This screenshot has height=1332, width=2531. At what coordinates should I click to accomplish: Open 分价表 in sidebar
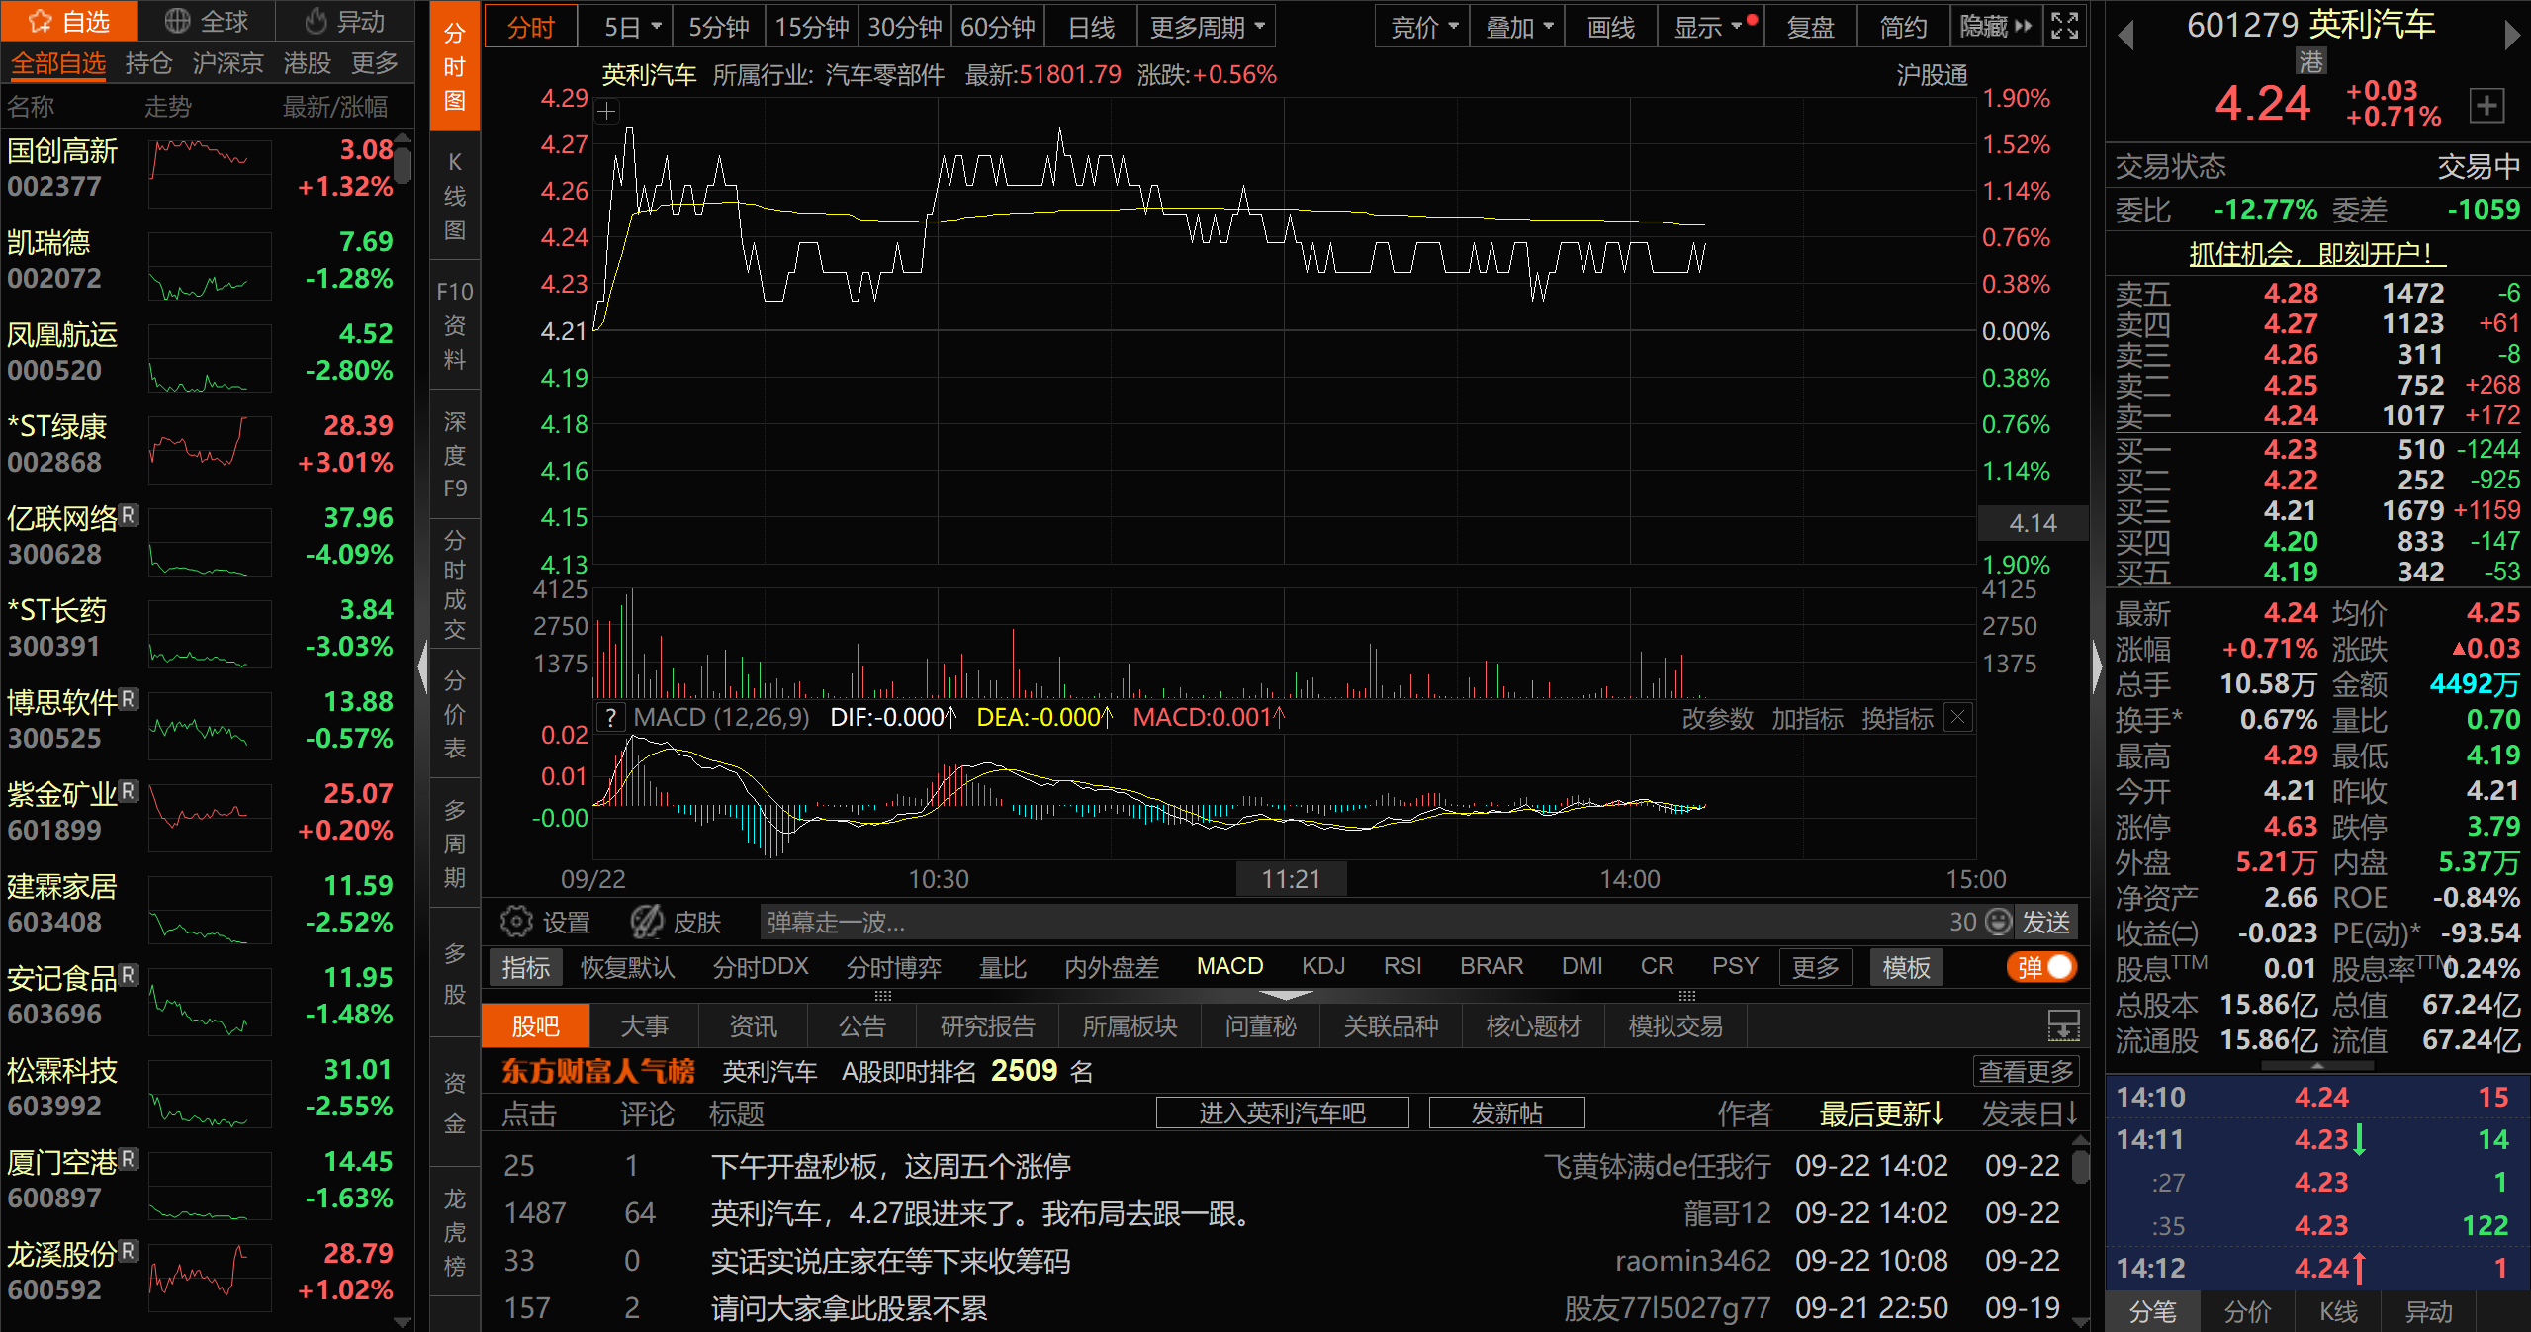click(x=455, y=714)
